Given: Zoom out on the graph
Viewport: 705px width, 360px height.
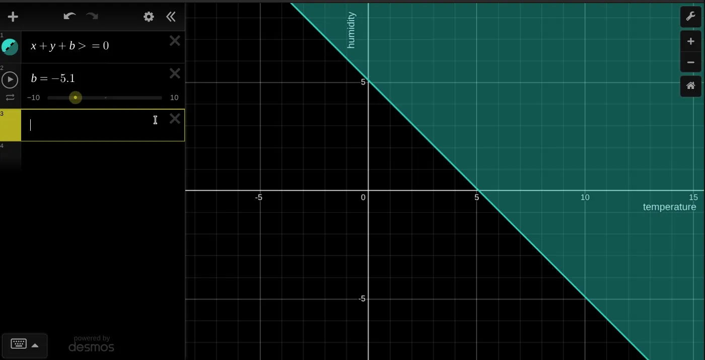Looking at the screenshot, I should pos(690,63).
